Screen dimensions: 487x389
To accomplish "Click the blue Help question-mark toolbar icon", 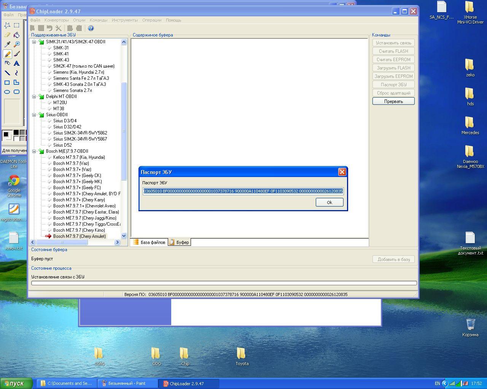I will click(91, 28).
